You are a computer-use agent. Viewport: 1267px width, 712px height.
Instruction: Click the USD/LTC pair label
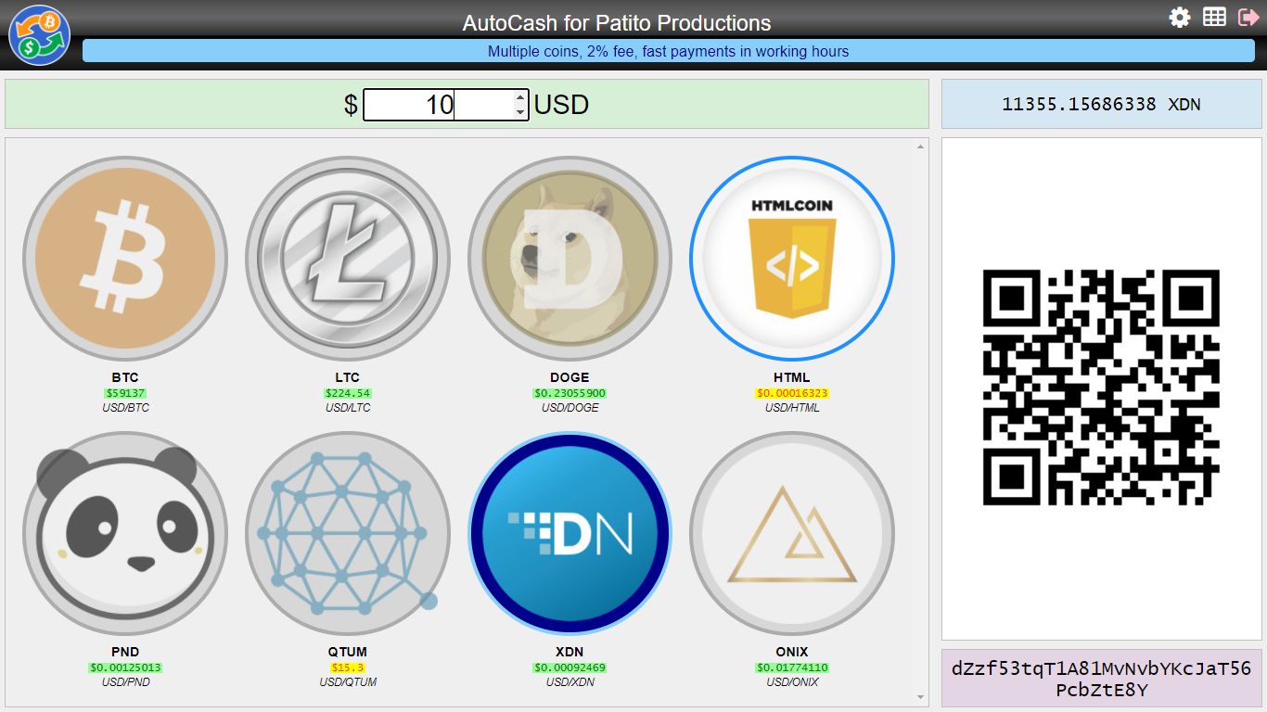[x=348, y=408]
